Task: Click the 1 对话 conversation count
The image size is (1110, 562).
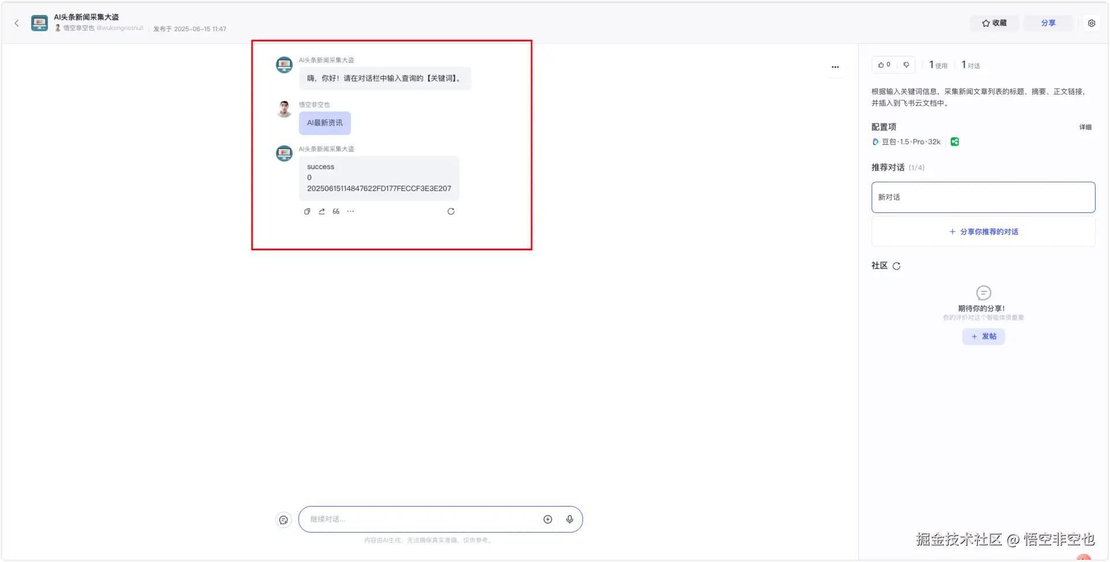Action: 971,65
